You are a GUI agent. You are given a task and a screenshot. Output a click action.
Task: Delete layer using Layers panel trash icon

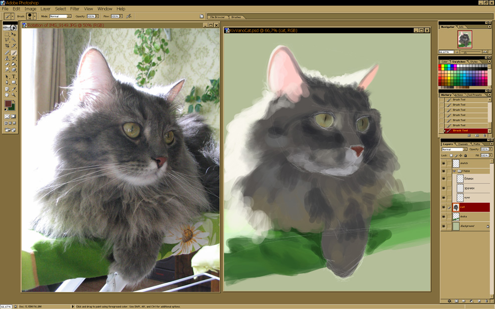click(x=487, y=301)
